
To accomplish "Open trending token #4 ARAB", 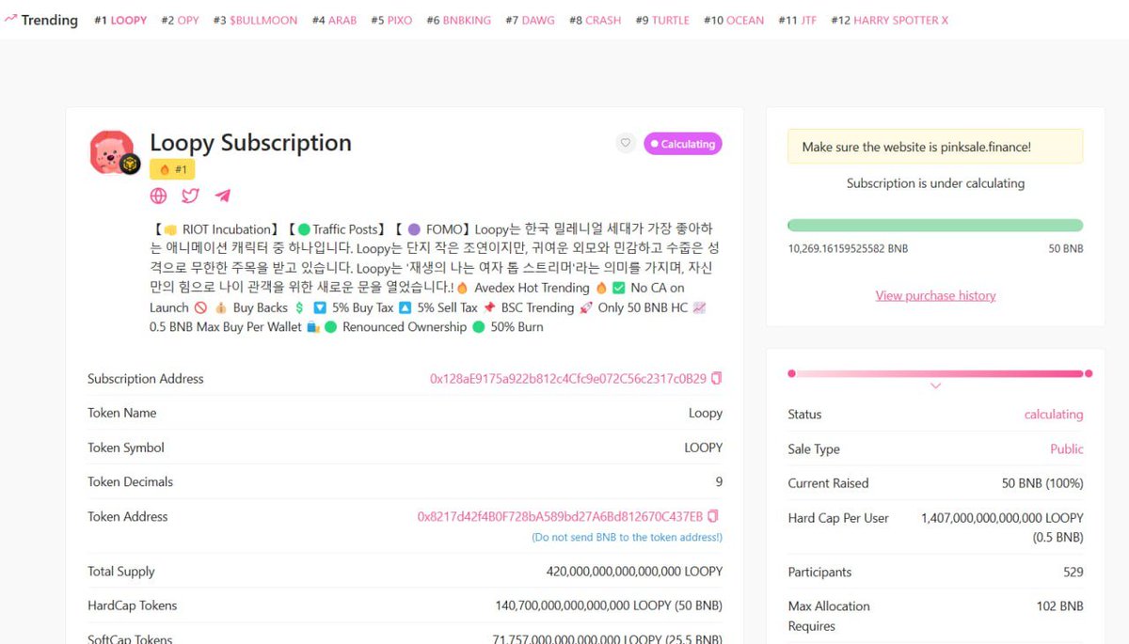I will point(334,20).
